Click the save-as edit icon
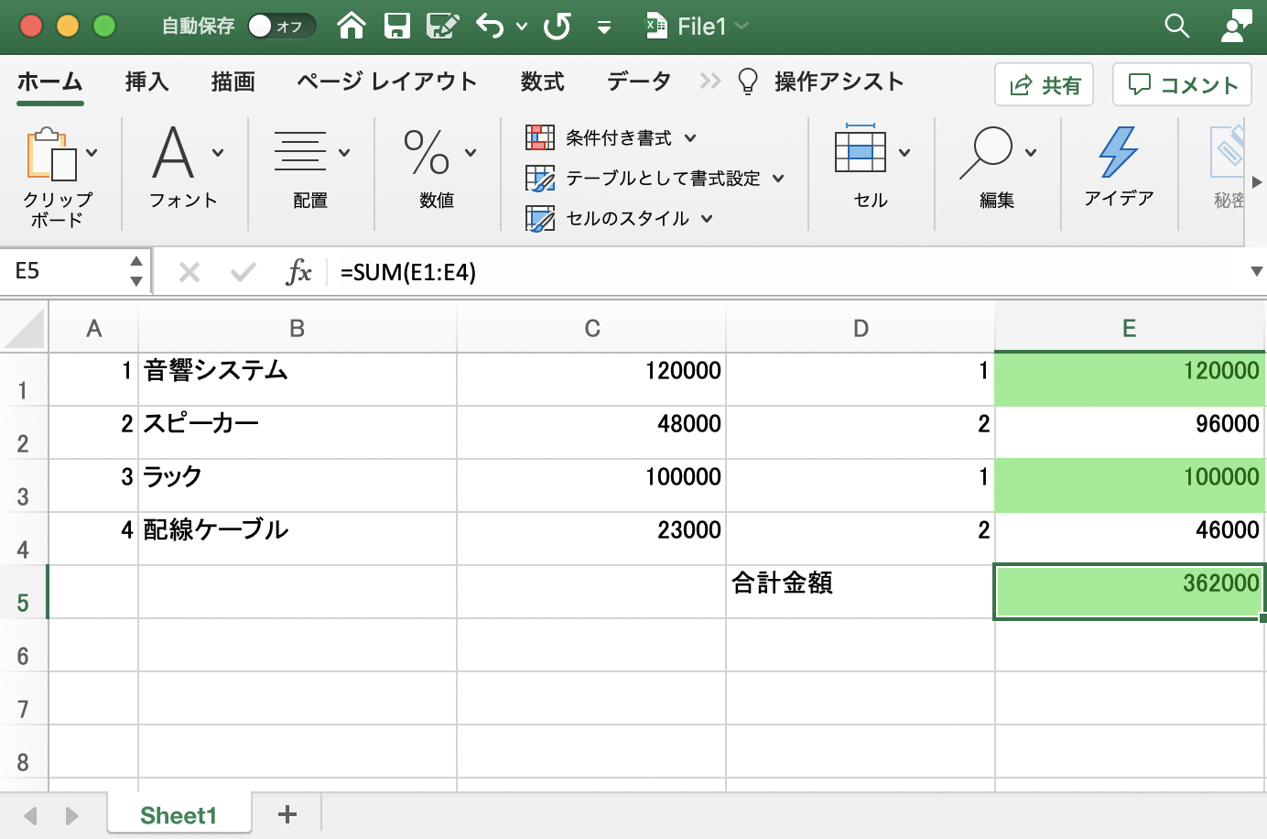Viewport: 1267px width, 839px height. click(442, 26)
